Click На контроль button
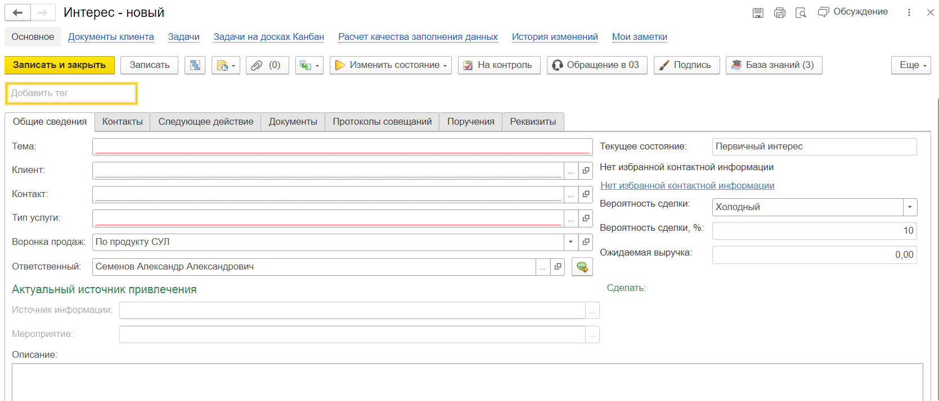Screen dimensions: 939x401 point(499,65)
